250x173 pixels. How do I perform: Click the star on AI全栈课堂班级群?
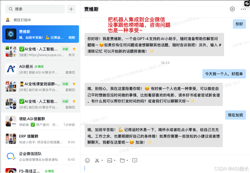pos(74,84)
